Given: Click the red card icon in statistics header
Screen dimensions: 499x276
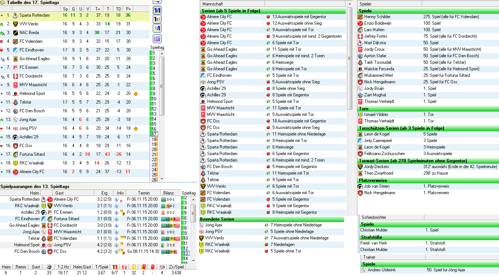Looking at the screenshot, I should coord(153,267).
